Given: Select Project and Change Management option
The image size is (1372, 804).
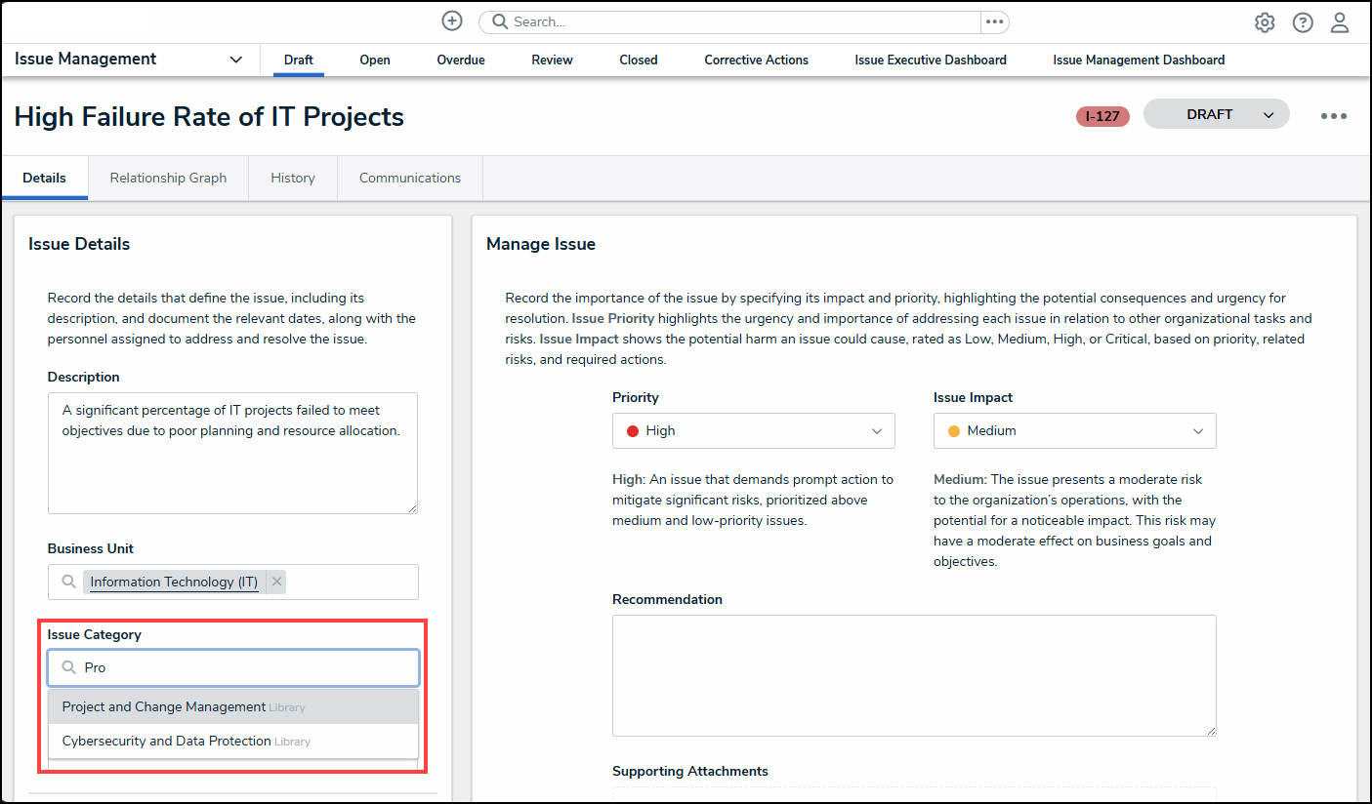Looking at the screenshot, I should coord(164,706).
